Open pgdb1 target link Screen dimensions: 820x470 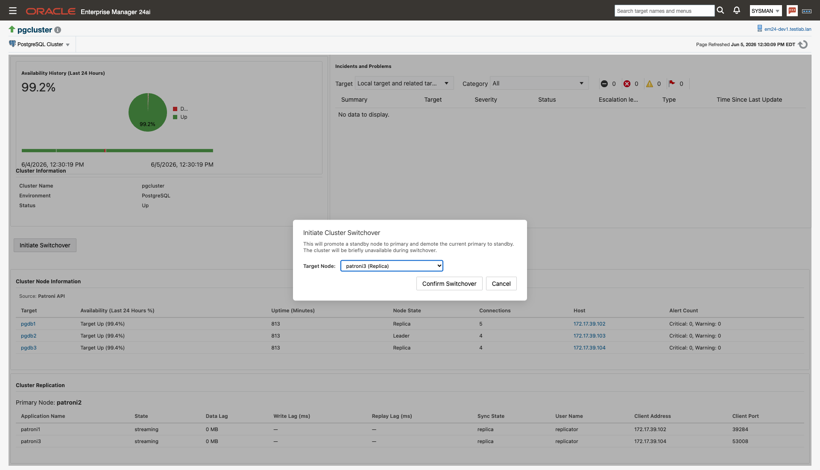[x=28, y=324]
